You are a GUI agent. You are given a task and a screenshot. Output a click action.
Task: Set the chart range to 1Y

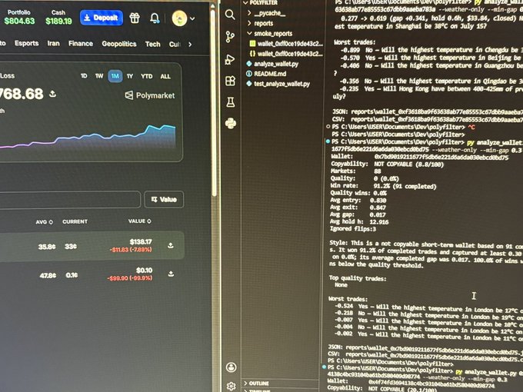click(130, 76)
